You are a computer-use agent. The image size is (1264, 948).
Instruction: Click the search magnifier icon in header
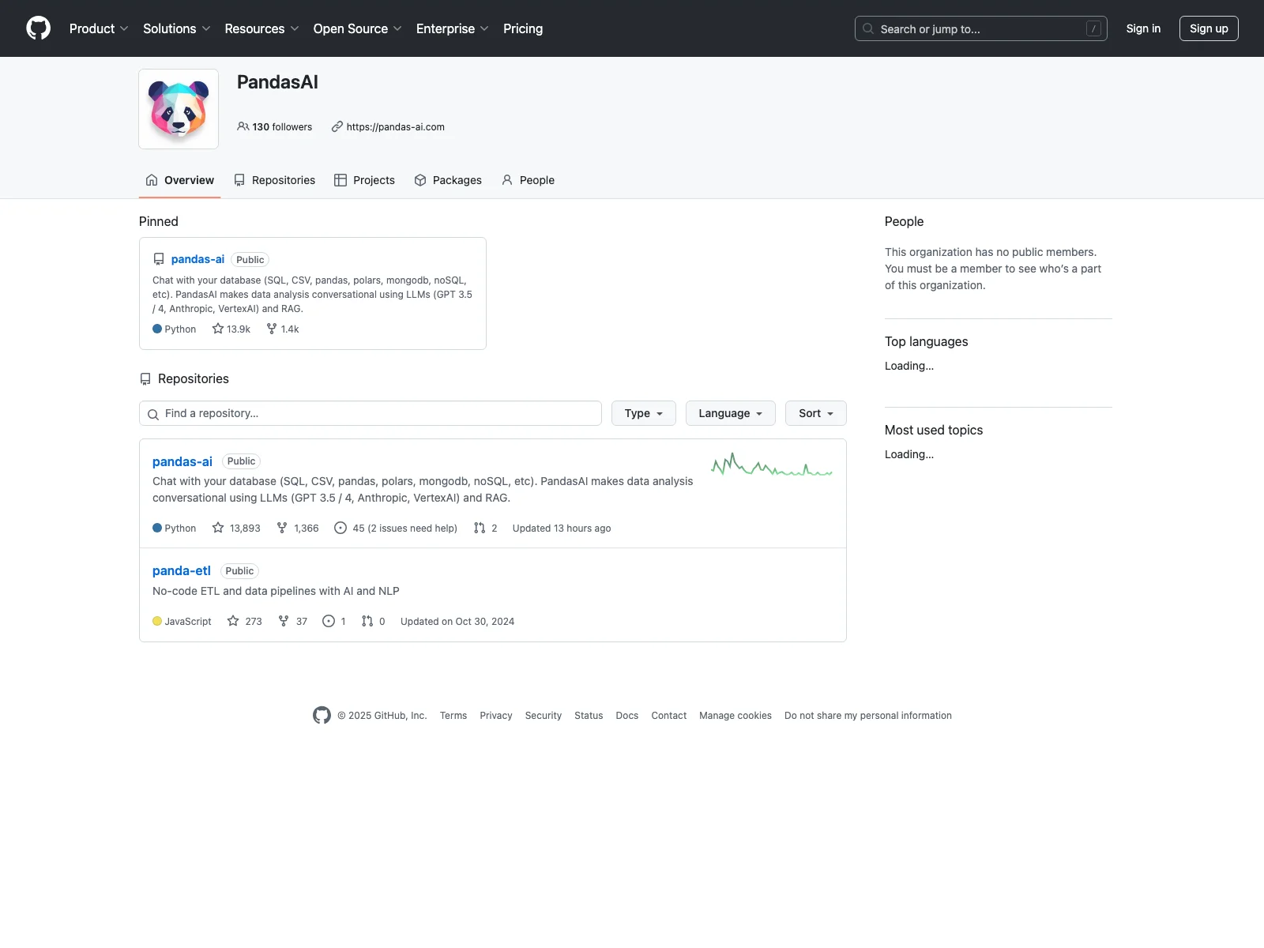click(868, 28)
